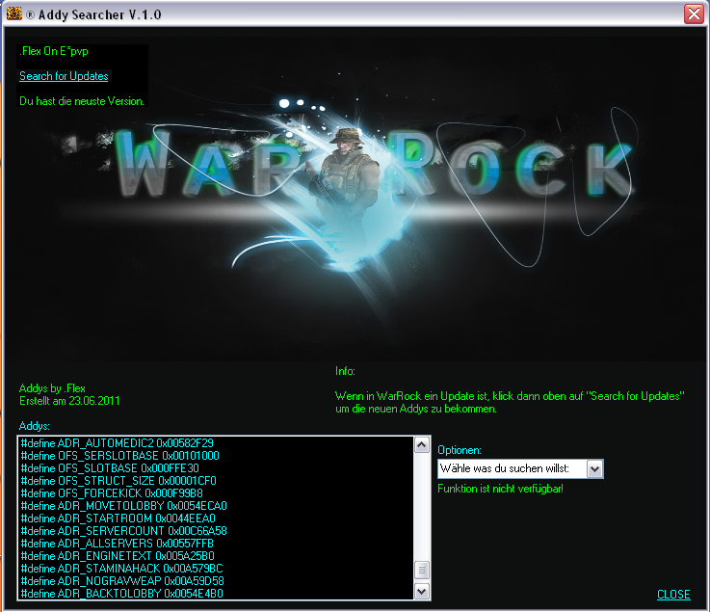The width and height of the screenshot is (710, 612).
Task: Click the '.Flex On E*pvp' text
Action: pos(54,51)
